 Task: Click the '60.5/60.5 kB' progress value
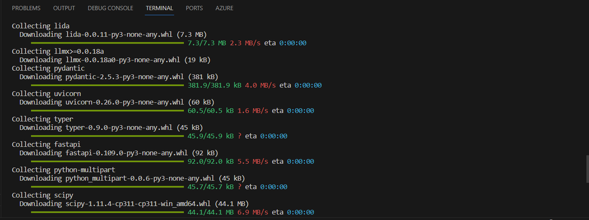tap(210, 111)
